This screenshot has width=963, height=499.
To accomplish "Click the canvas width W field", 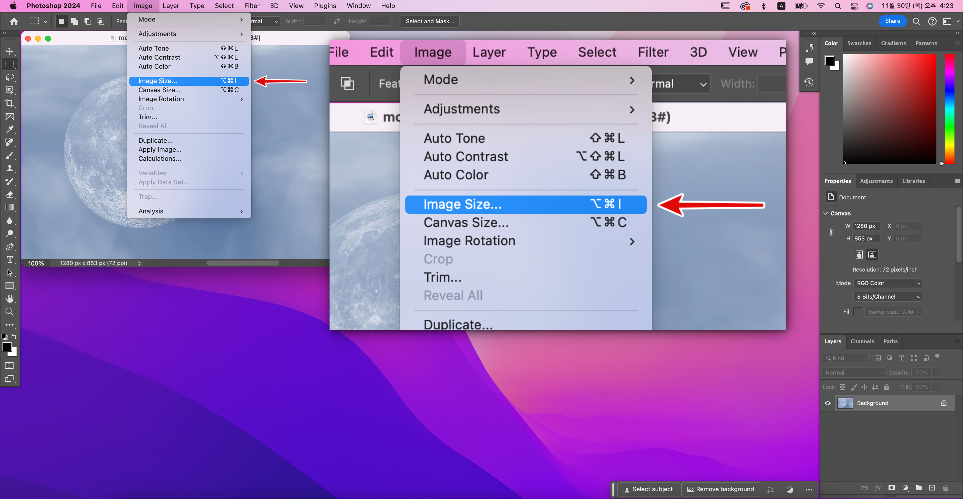I will [866, 226].
